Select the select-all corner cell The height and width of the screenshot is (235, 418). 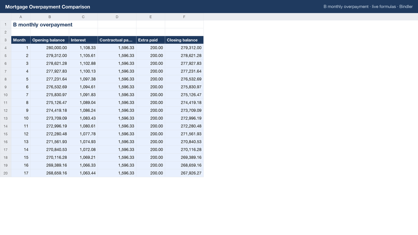point(6,17)
